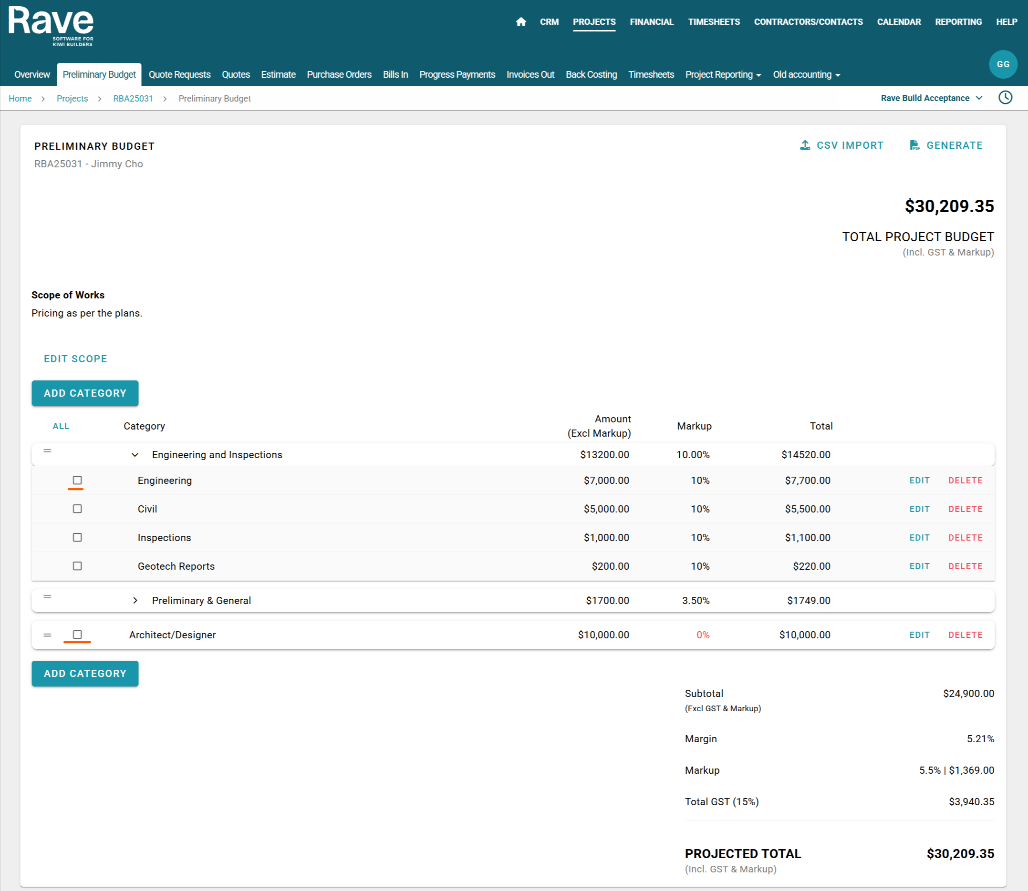Click the GG user avatar
Image resolution: width=1028 pixels, height=891 pixels.
click(1003, 64)
